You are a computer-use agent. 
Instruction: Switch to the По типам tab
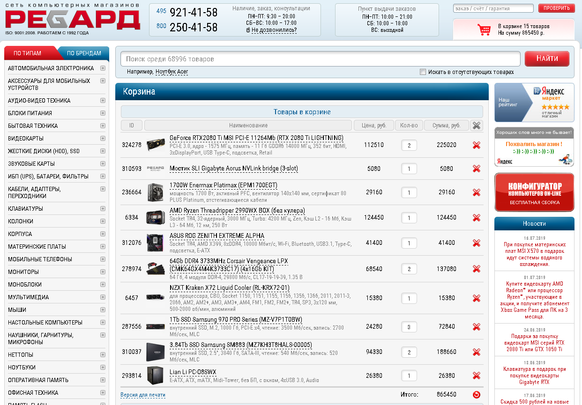28,53
